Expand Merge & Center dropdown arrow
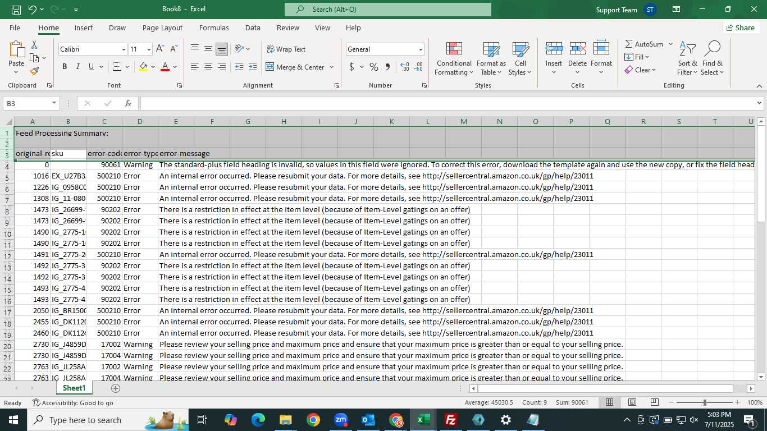The height and width of the screenshot is (431, 767). click(332, 67)
